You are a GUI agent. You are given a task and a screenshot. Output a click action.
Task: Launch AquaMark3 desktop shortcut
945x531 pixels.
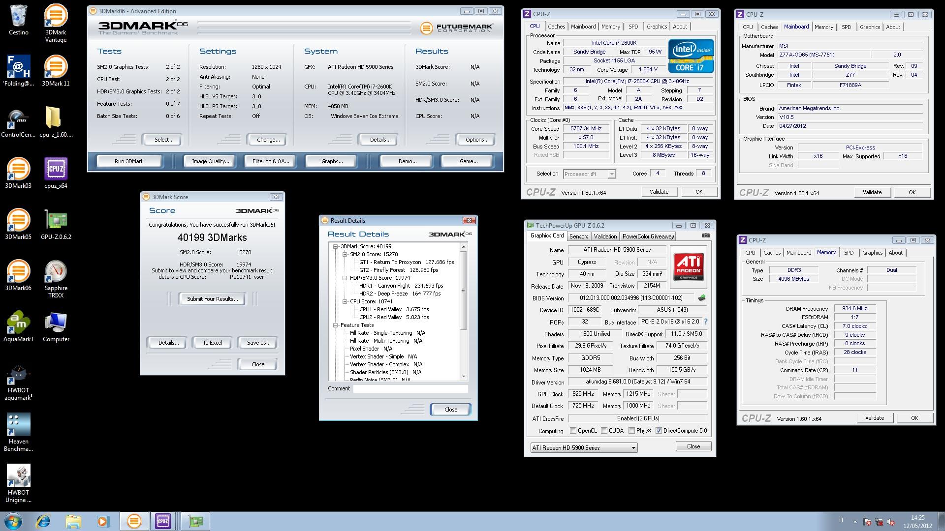[x=19, y=326]
